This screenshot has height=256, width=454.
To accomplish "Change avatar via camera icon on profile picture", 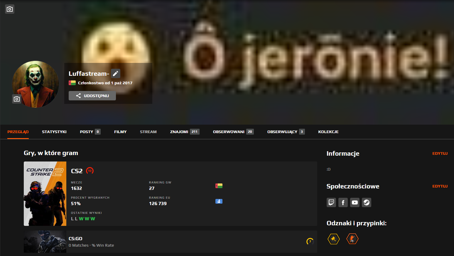I will pos(17,99).
